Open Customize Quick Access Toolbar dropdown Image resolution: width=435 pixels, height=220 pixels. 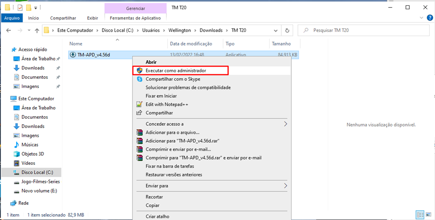click(x=36, y=8)
